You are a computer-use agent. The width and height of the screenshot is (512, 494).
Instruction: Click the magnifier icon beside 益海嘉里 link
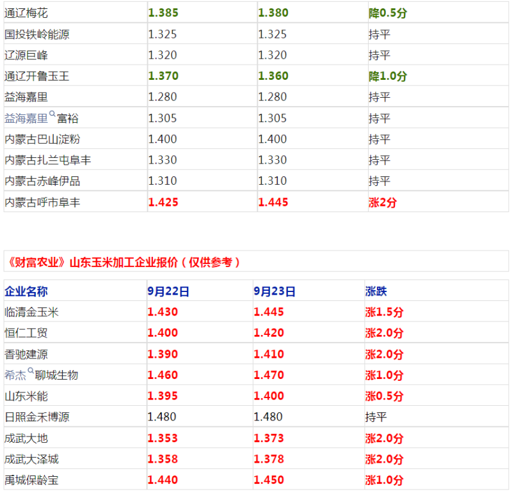pyautogui.click(x=52, y=114)
